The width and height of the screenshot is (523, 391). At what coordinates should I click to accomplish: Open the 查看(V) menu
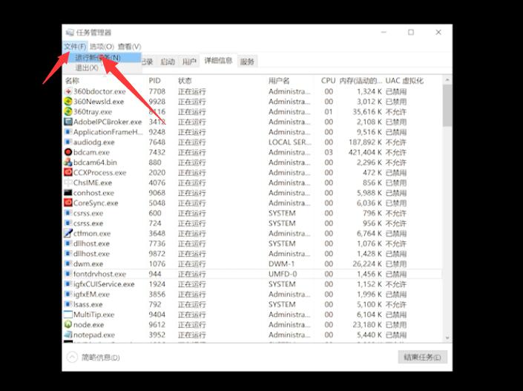[129, 47]
